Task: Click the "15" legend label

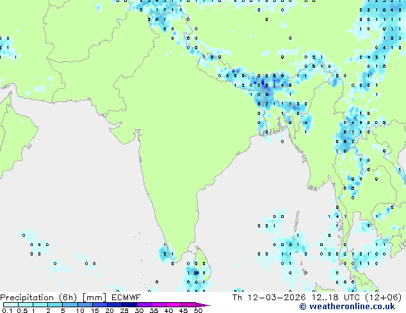Action: [95, 310]
